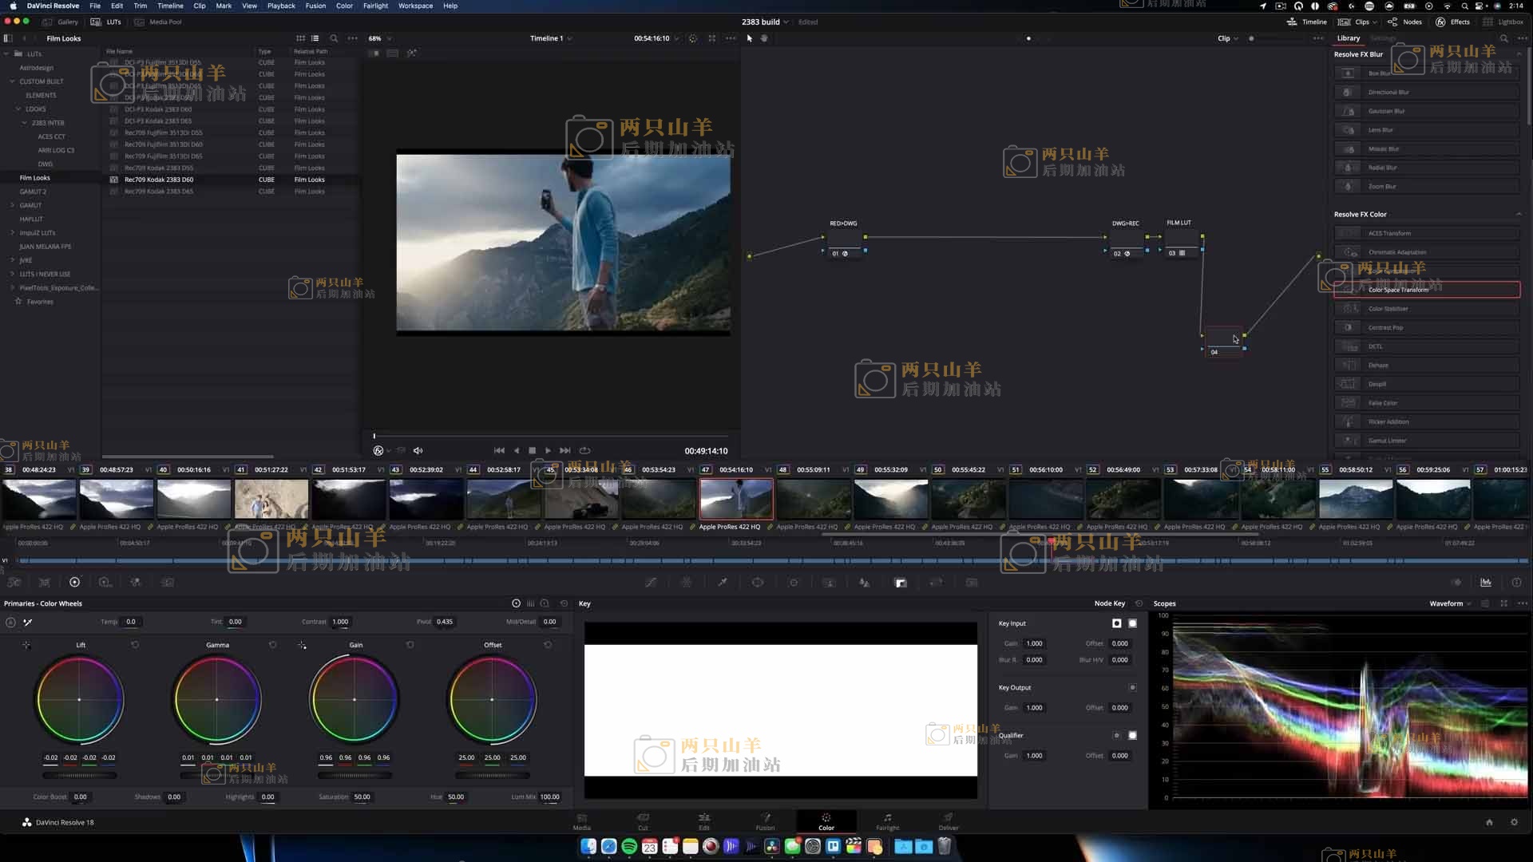Viewport: 1533px width, 862px height.
Task: Click the Nodes panel button
Action: (1404, 22)
